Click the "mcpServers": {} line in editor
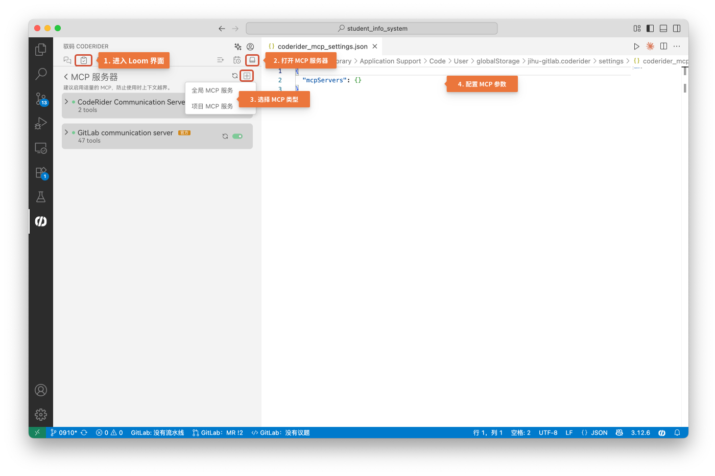The height and width of the screenshot is (476, 715). click(332, 80)
